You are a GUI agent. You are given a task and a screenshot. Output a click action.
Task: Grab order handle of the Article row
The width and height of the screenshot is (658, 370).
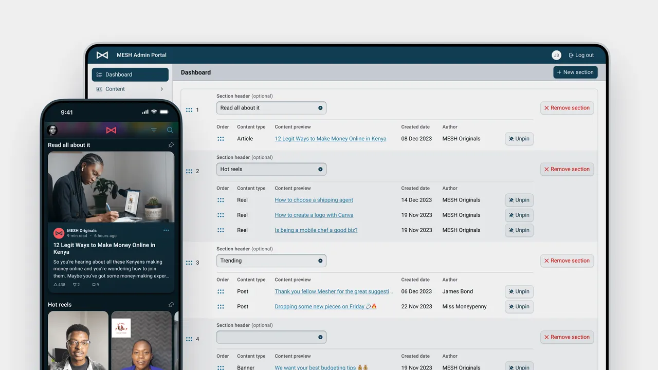coord(221,139)
